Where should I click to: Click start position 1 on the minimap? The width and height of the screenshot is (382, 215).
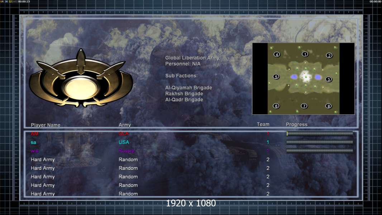[x=305, y=54]
